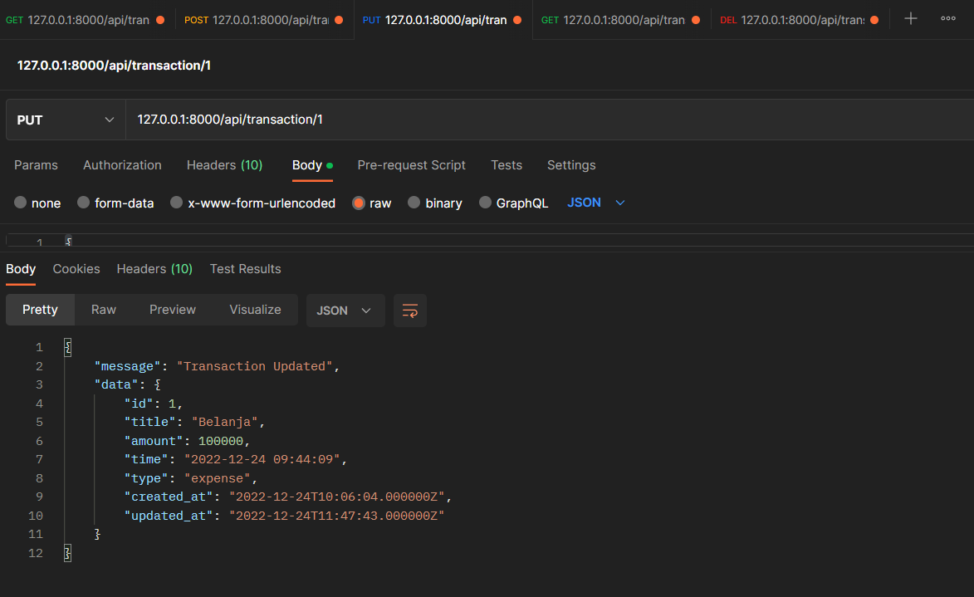Open the Authorization tab
This screenshot has width=974, height=597.
click(122, 165)
